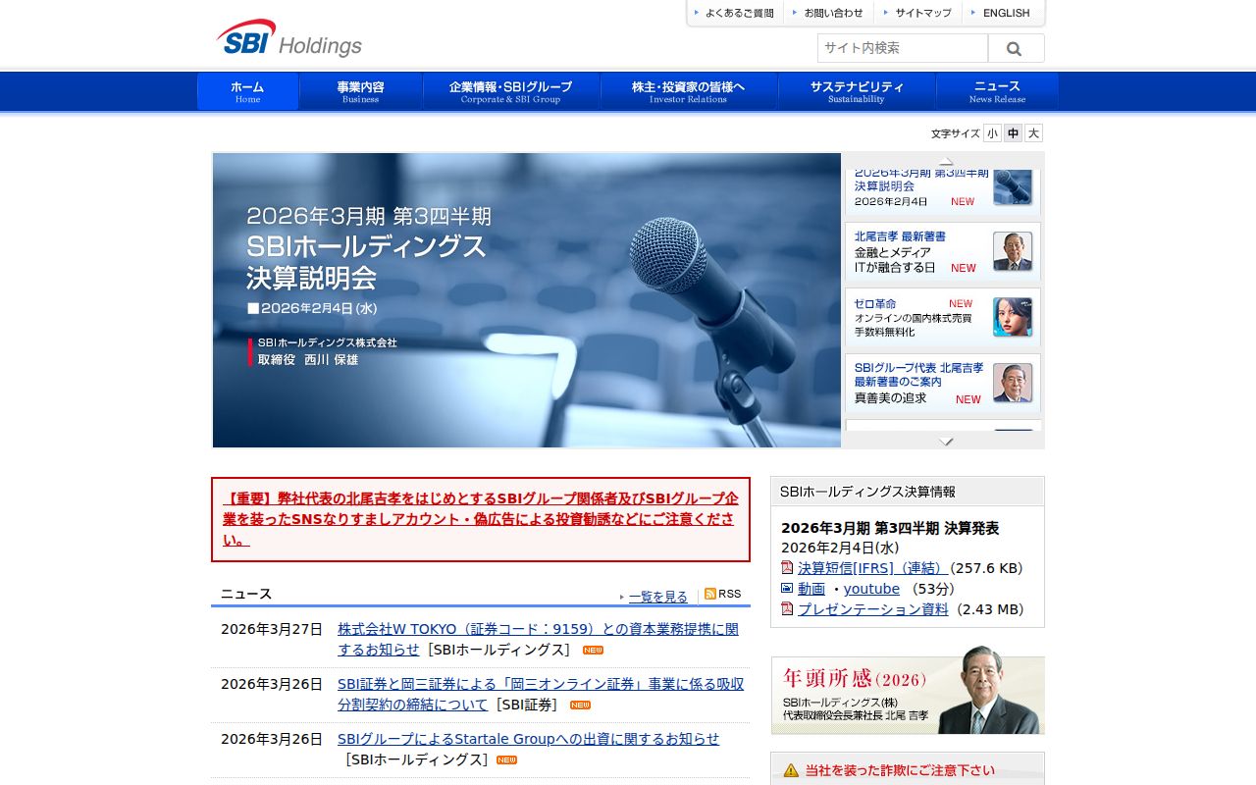Switch to ENGLISH site
This screenshot has height=785, width=1256.
1003,13
